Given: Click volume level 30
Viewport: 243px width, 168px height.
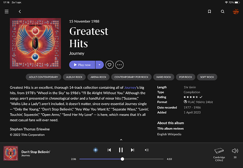Looking at the screenshot, I should pos(235,157).
